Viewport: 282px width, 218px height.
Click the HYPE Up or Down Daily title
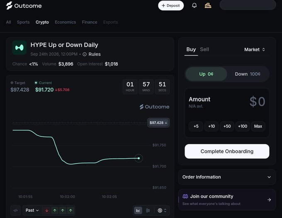tap(64, 45)
